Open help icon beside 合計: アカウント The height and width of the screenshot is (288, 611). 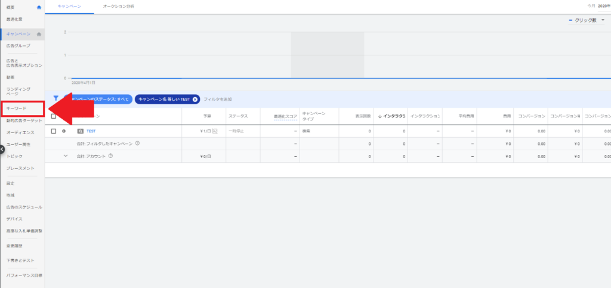coord(110,156)
